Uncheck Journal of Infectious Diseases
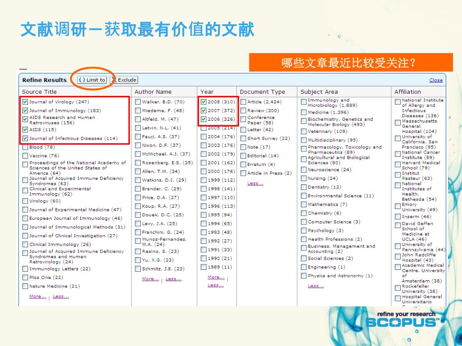This screenshot has width=462, height=346. (x=25, y=138)
